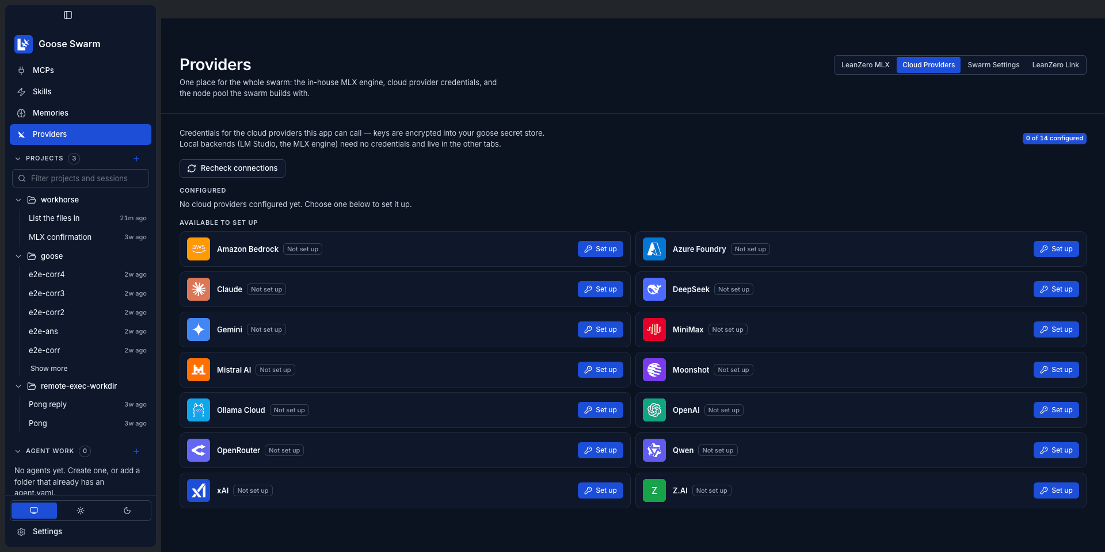
Task: Focus the Filter projects and sessions field
Action: click(81, 178)
